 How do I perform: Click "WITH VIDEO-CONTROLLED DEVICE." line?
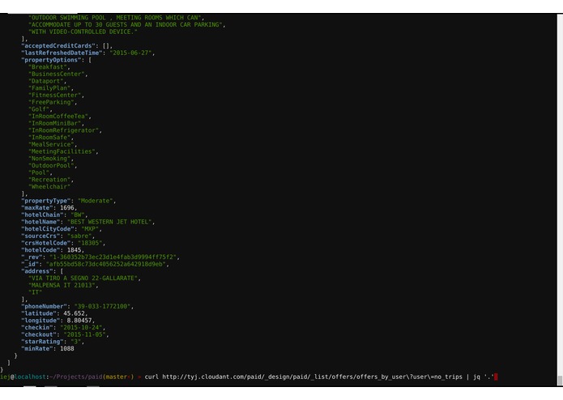(83, 32)
